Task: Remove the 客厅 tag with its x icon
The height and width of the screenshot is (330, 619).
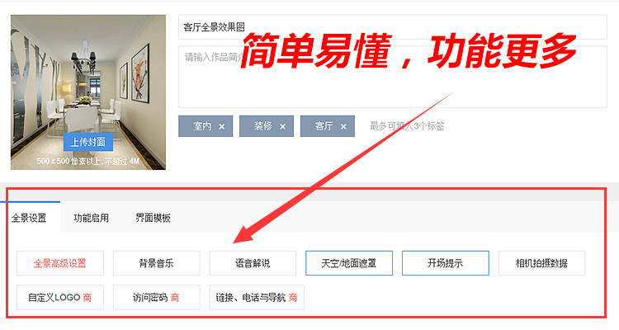Action: (343, 127)
